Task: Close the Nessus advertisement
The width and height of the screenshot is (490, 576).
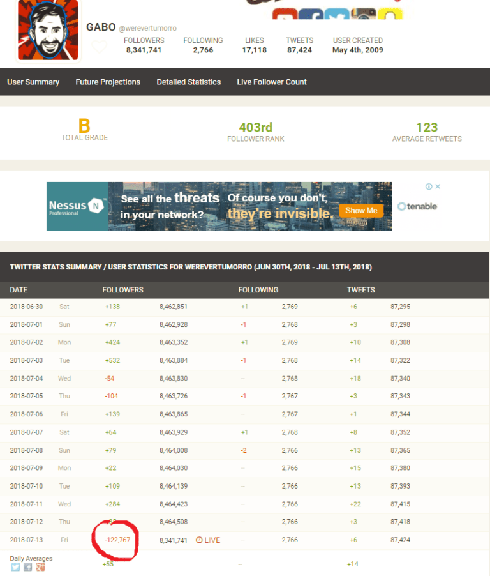Action: pyautogui.click(x=438, y=186)
